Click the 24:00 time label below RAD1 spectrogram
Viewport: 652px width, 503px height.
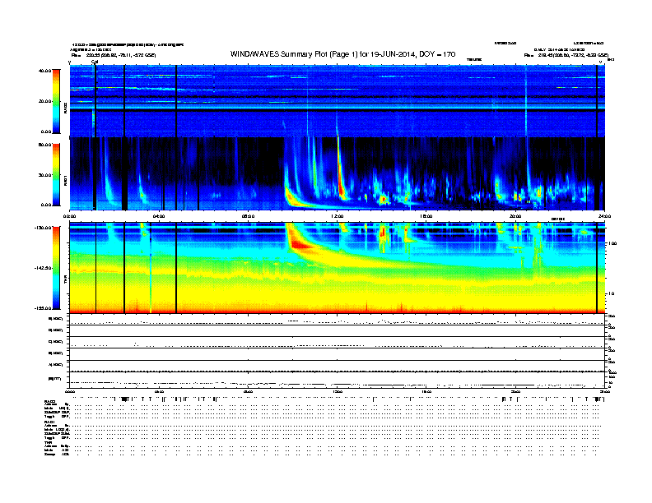point(604,216)
